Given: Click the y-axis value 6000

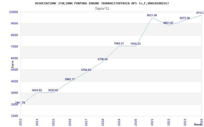Looking at the screenshot, I should [x=14, y=58].
